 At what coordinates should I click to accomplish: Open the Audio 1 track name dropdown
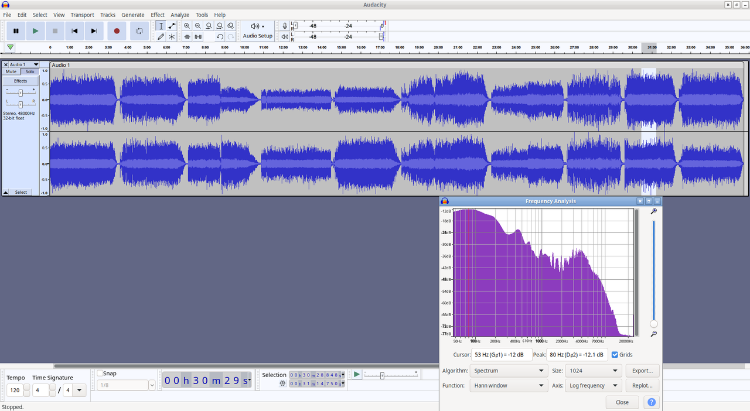tap(24, 64)
